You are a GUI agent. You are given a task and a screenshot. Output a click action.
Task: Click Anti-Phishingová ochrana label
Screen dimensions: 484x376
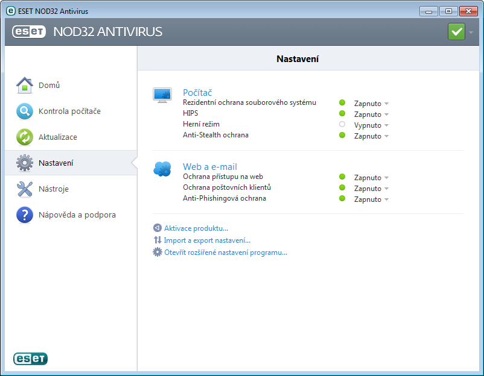(224, 198)
